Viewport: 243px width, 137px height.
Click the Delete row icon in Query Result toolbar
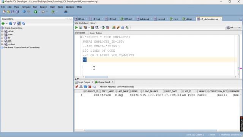point(90,87)
